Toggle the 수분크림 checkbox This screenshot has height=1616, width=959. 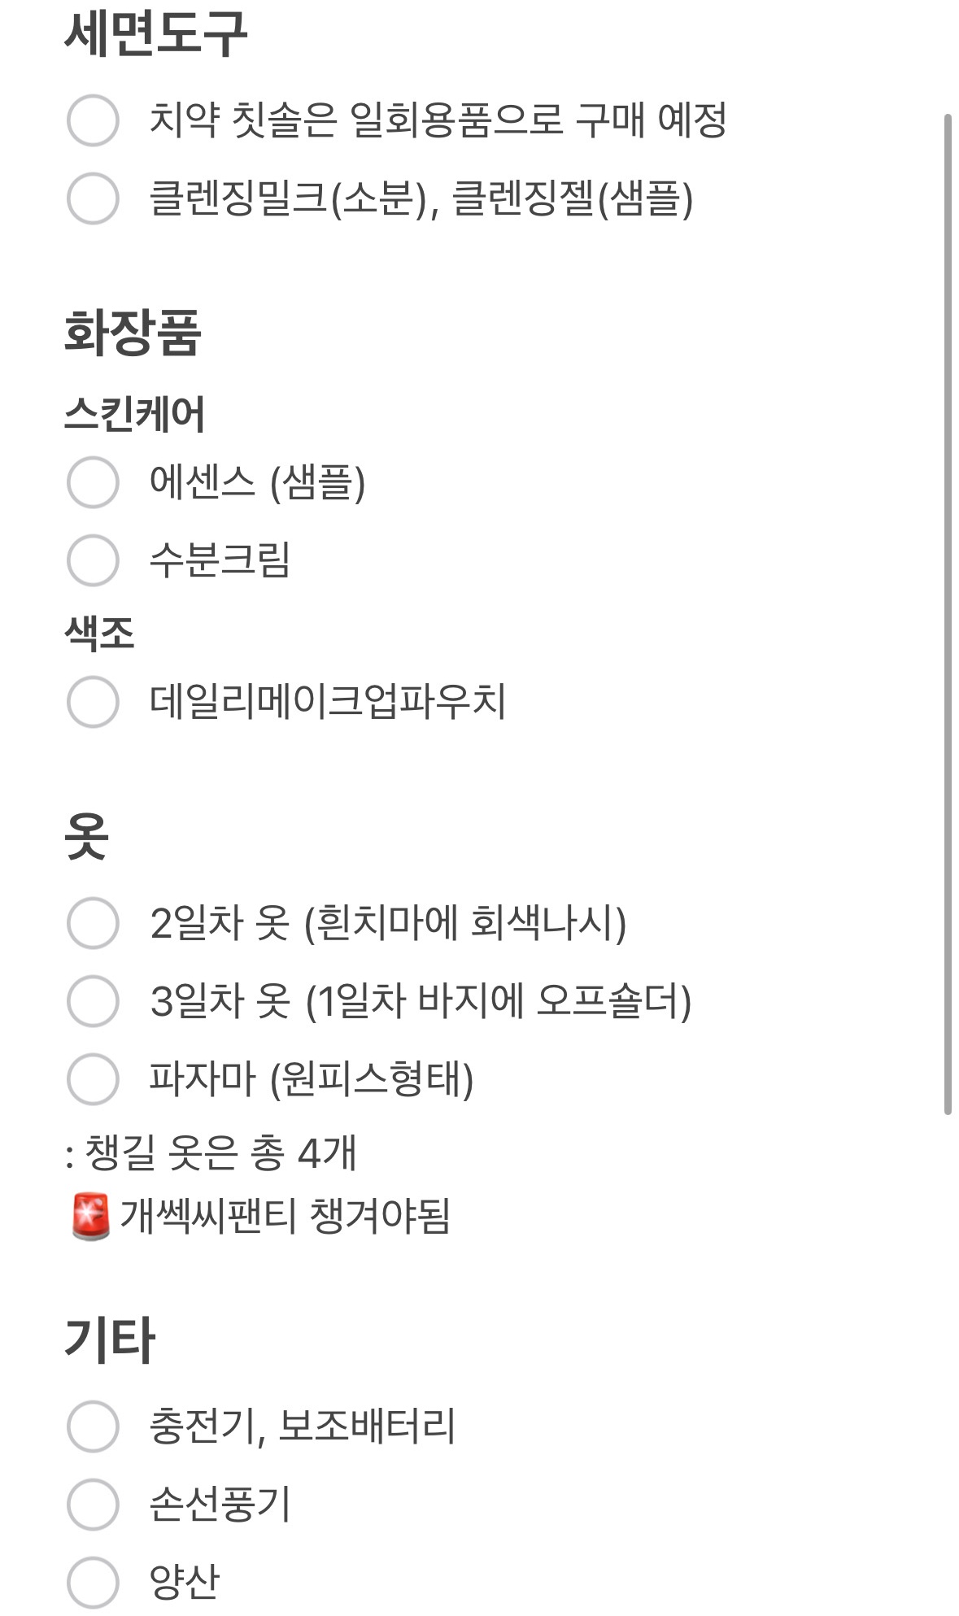click(93, 560)
